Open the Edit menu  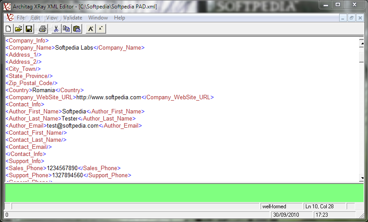point(36,18)
